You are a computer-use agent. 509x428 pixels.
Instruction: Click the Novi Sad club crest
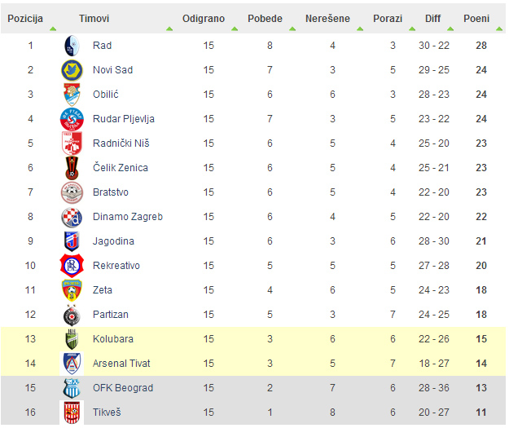pos(72,70)
